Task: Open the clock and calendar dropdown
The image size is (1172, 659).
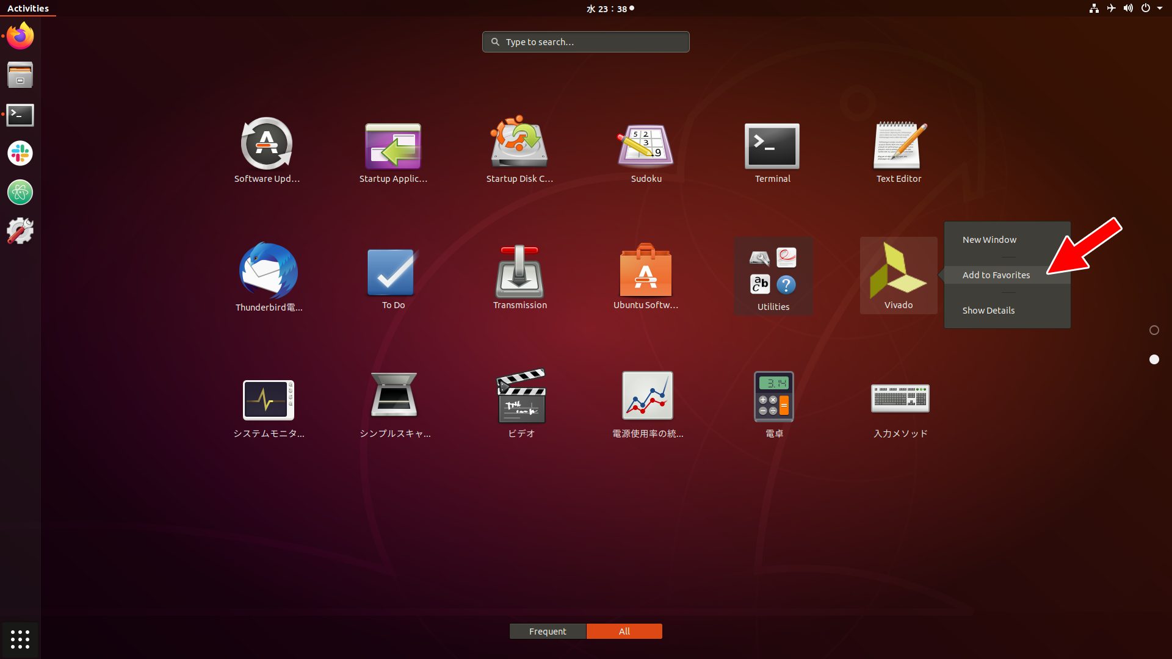Action: click(610, 9)
